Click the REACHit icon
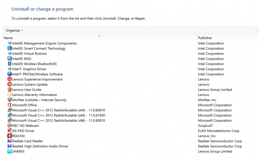The width and height of the screenshot is (259, 162). [x=9, y=136]
